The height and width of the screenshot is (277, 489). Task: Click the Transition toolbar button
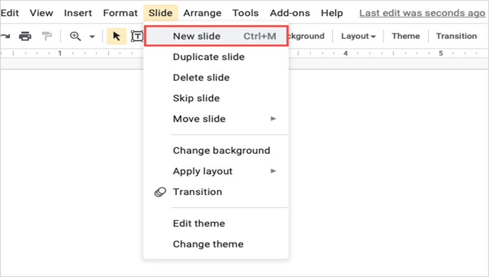(x=456, y=36)
